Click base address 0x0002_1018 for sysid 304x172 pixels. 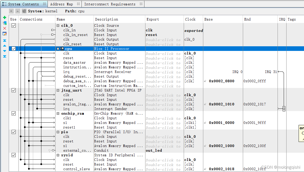tap(222, 169)
